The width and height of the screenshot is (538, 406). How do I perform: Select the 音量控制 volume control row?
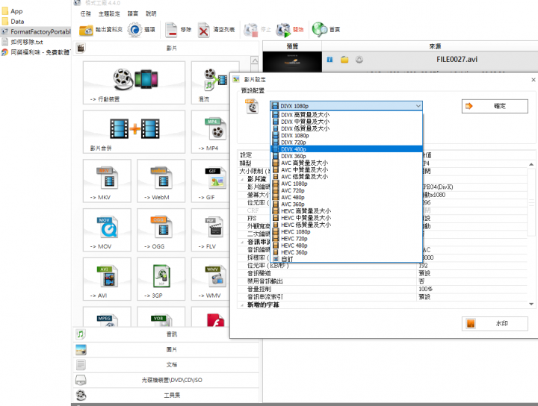382,289
